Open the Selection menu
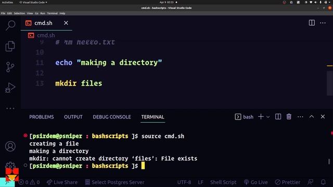This screenshot has height=187, width=333. click(19, 13)
